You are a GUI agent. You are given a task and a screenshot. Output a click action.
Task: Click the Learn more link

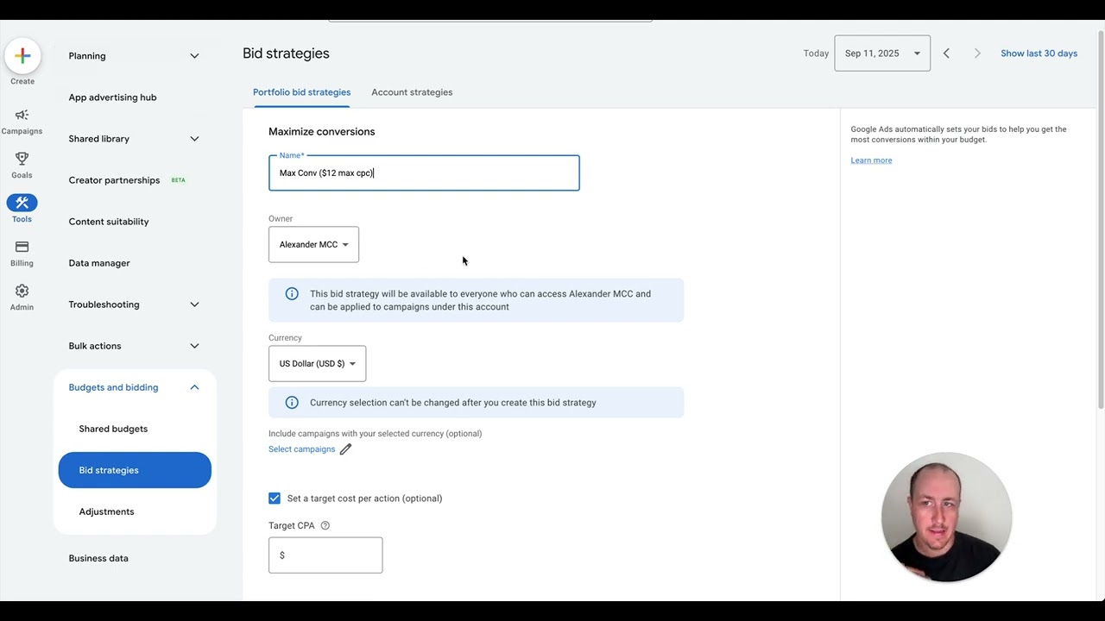click(x=871, y=160)
